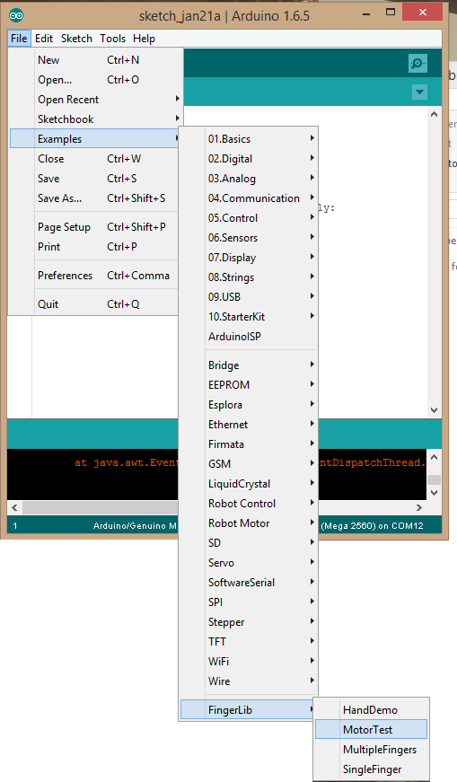Expand the 06.Sensors examples submenu
Screen dimensions: 457x782
point(249,237)
